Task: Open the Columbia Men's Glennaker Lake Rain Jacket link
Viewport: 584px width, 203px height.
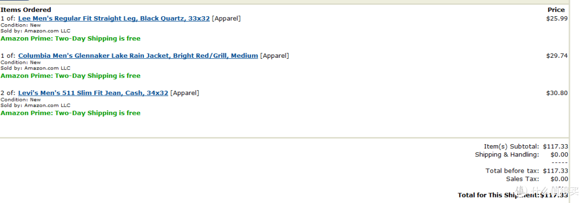Action: click(138, 56)
